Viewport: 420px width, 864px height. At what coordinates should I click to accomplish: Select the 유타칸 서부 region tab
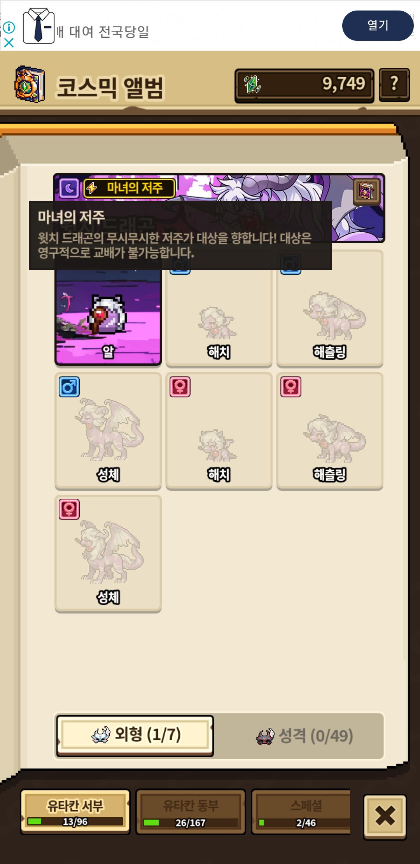[x=75, y=812]
